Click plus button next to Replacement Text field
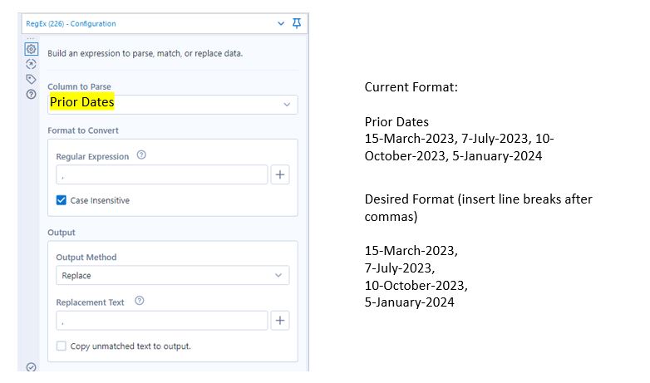 pos(280,321)
